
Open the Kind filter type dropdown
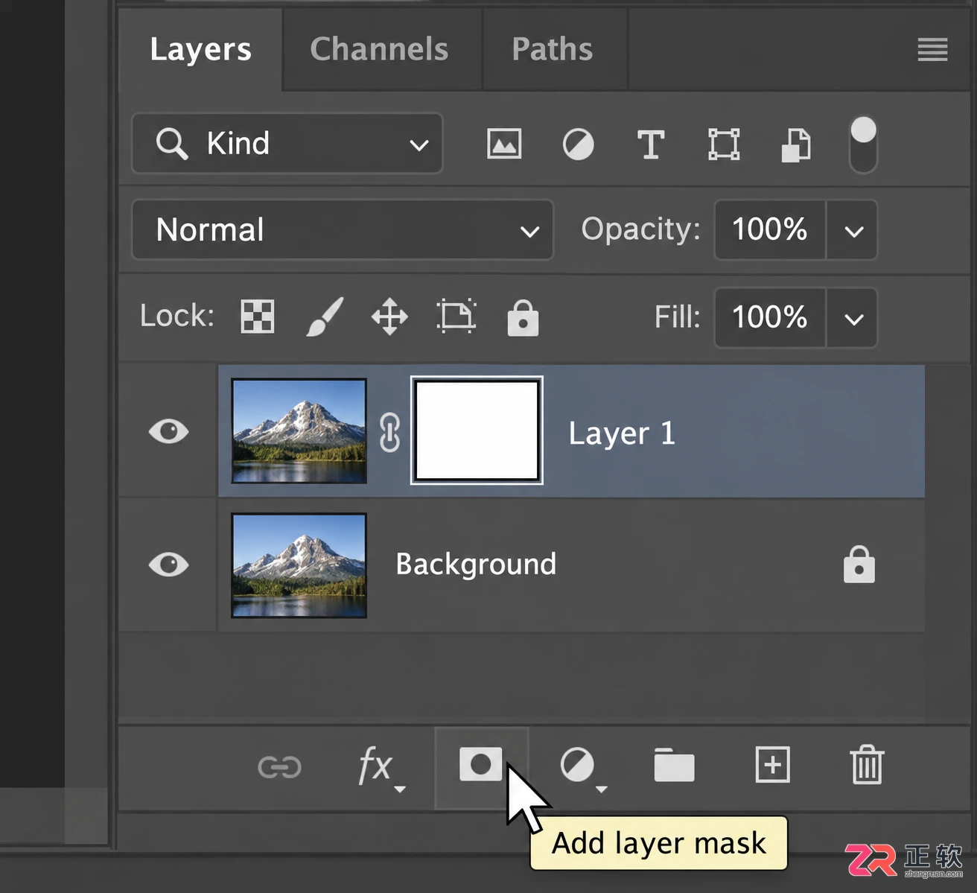click(287, 143)
